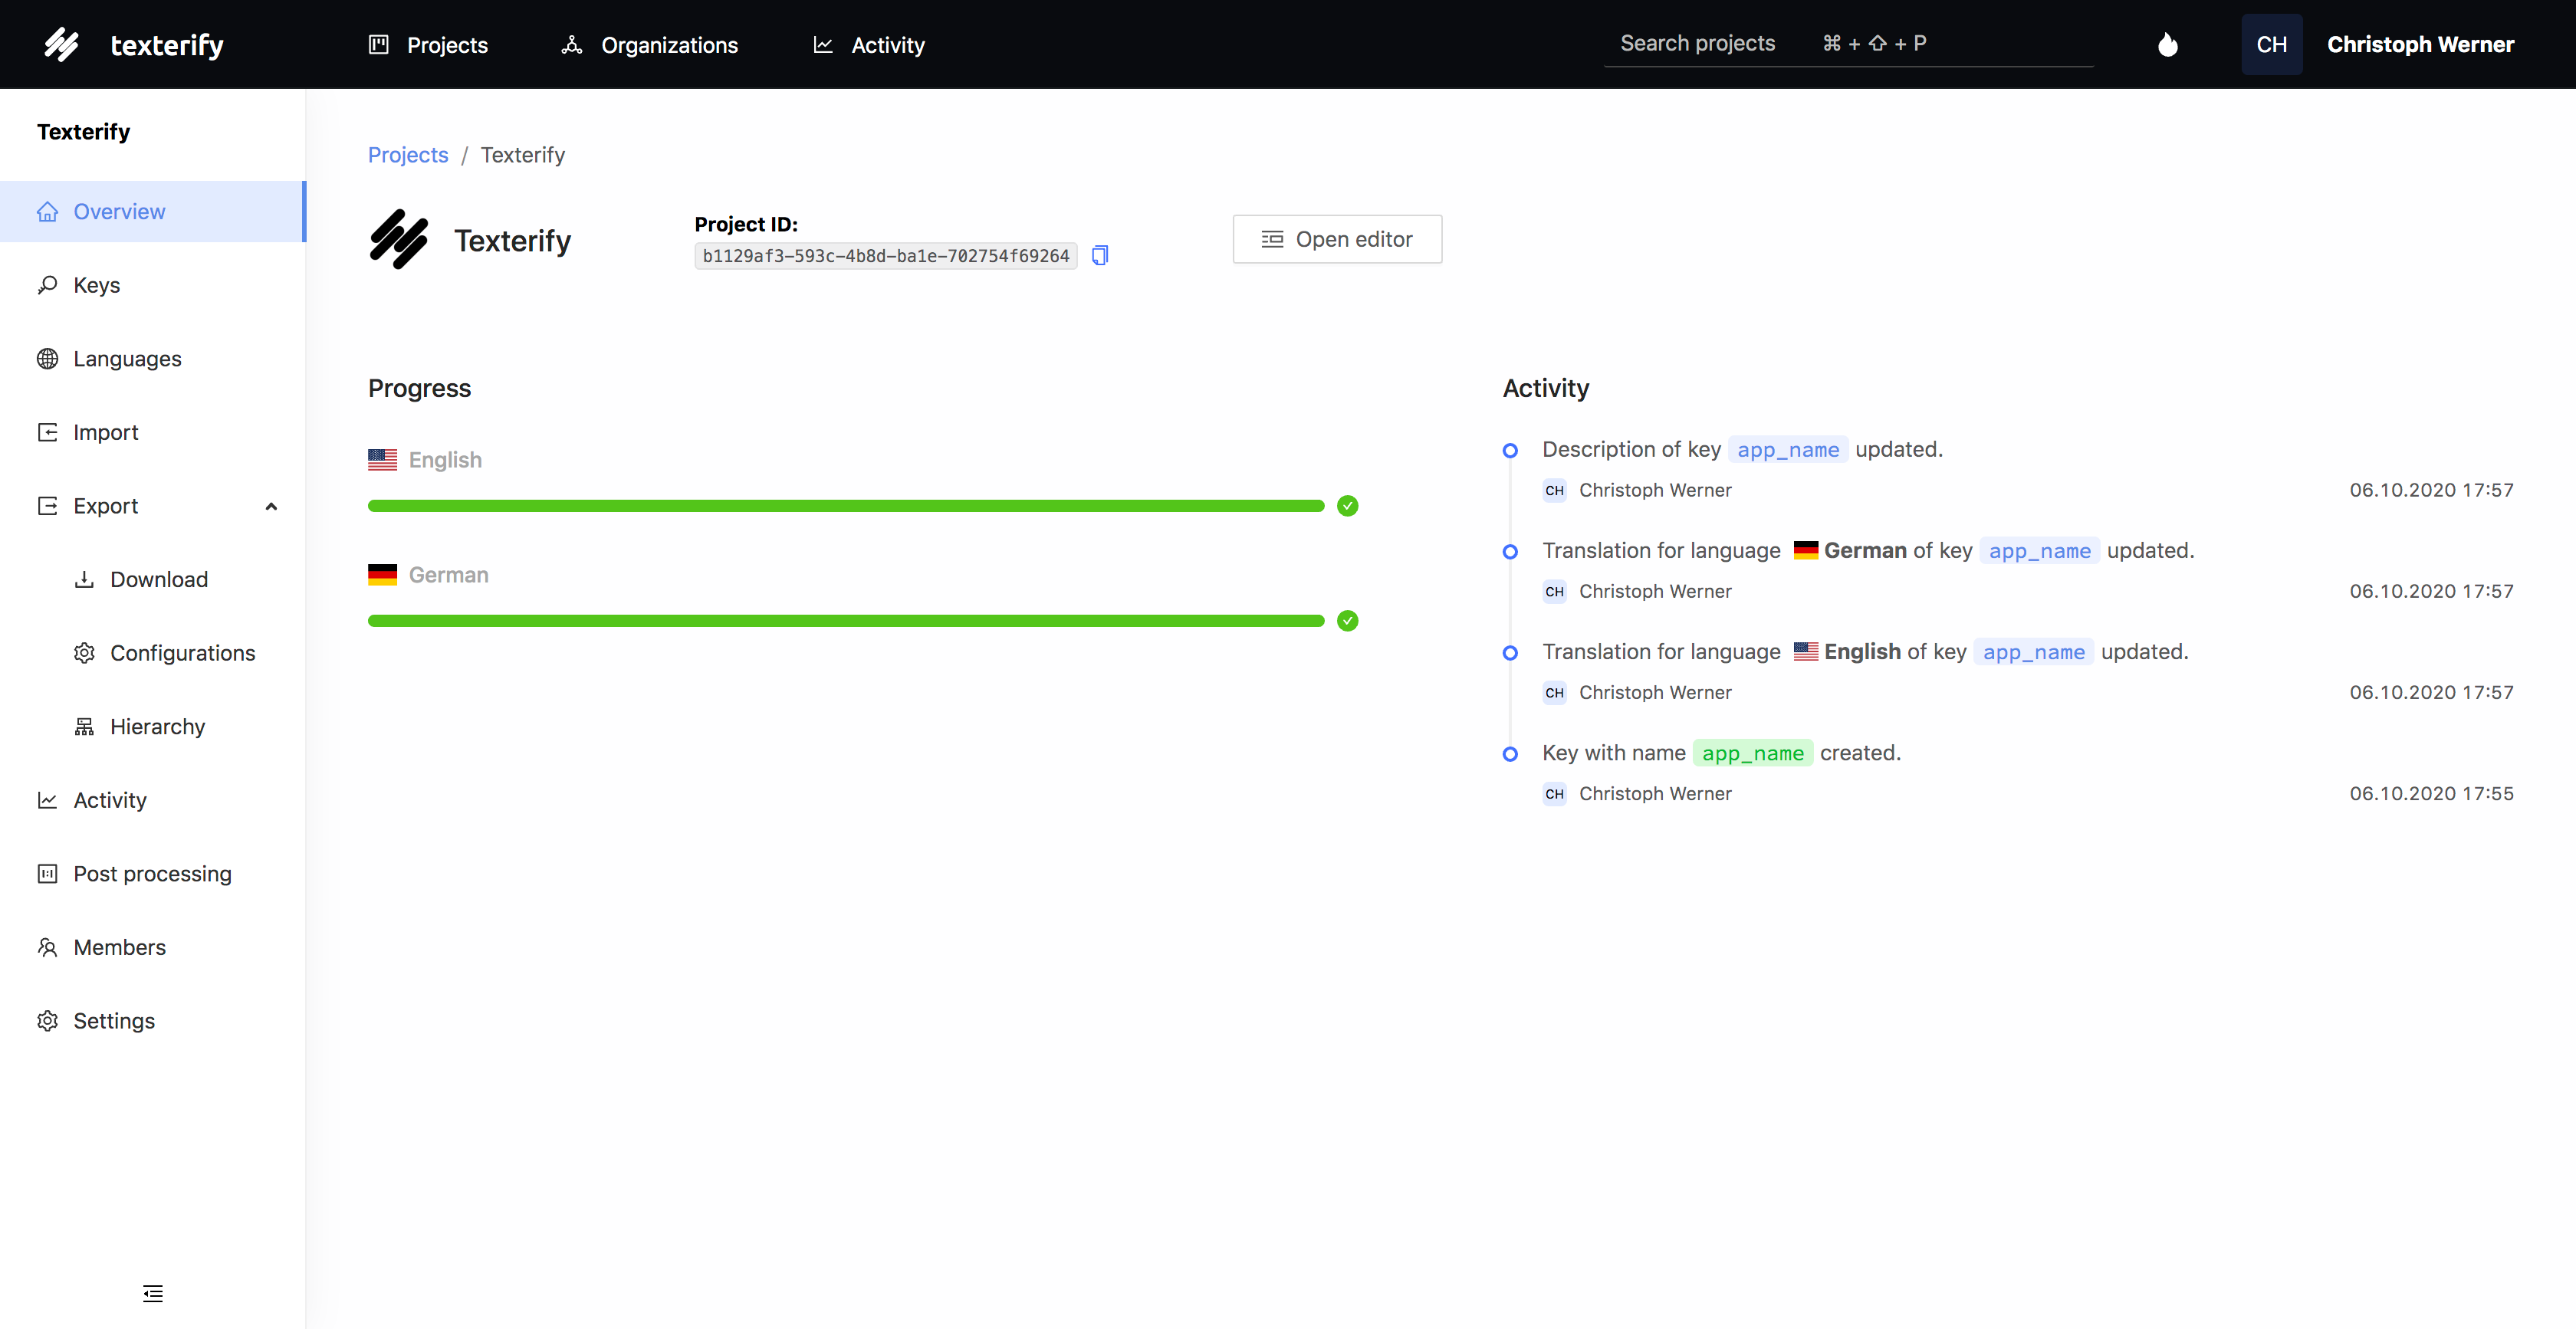This screenshot has width=2576, height=1329.
Task: Click the flame icon in top bar
Action: tap(2167, 45)
